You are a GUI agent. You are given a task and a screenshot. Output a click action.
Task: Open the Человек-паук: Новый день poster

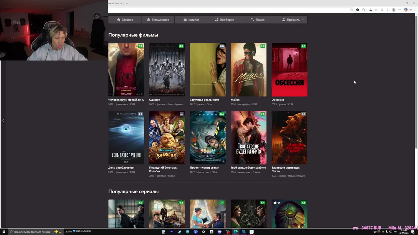(x=126, y=70)
